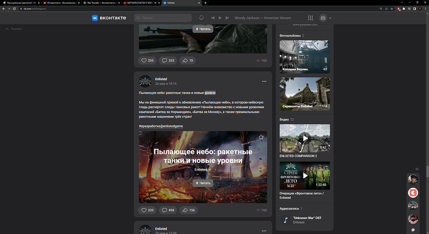Open the Коллажи Берлин album
Viewport: 429px width, 234px height.
pyautogui.click(x=305, y=57)
